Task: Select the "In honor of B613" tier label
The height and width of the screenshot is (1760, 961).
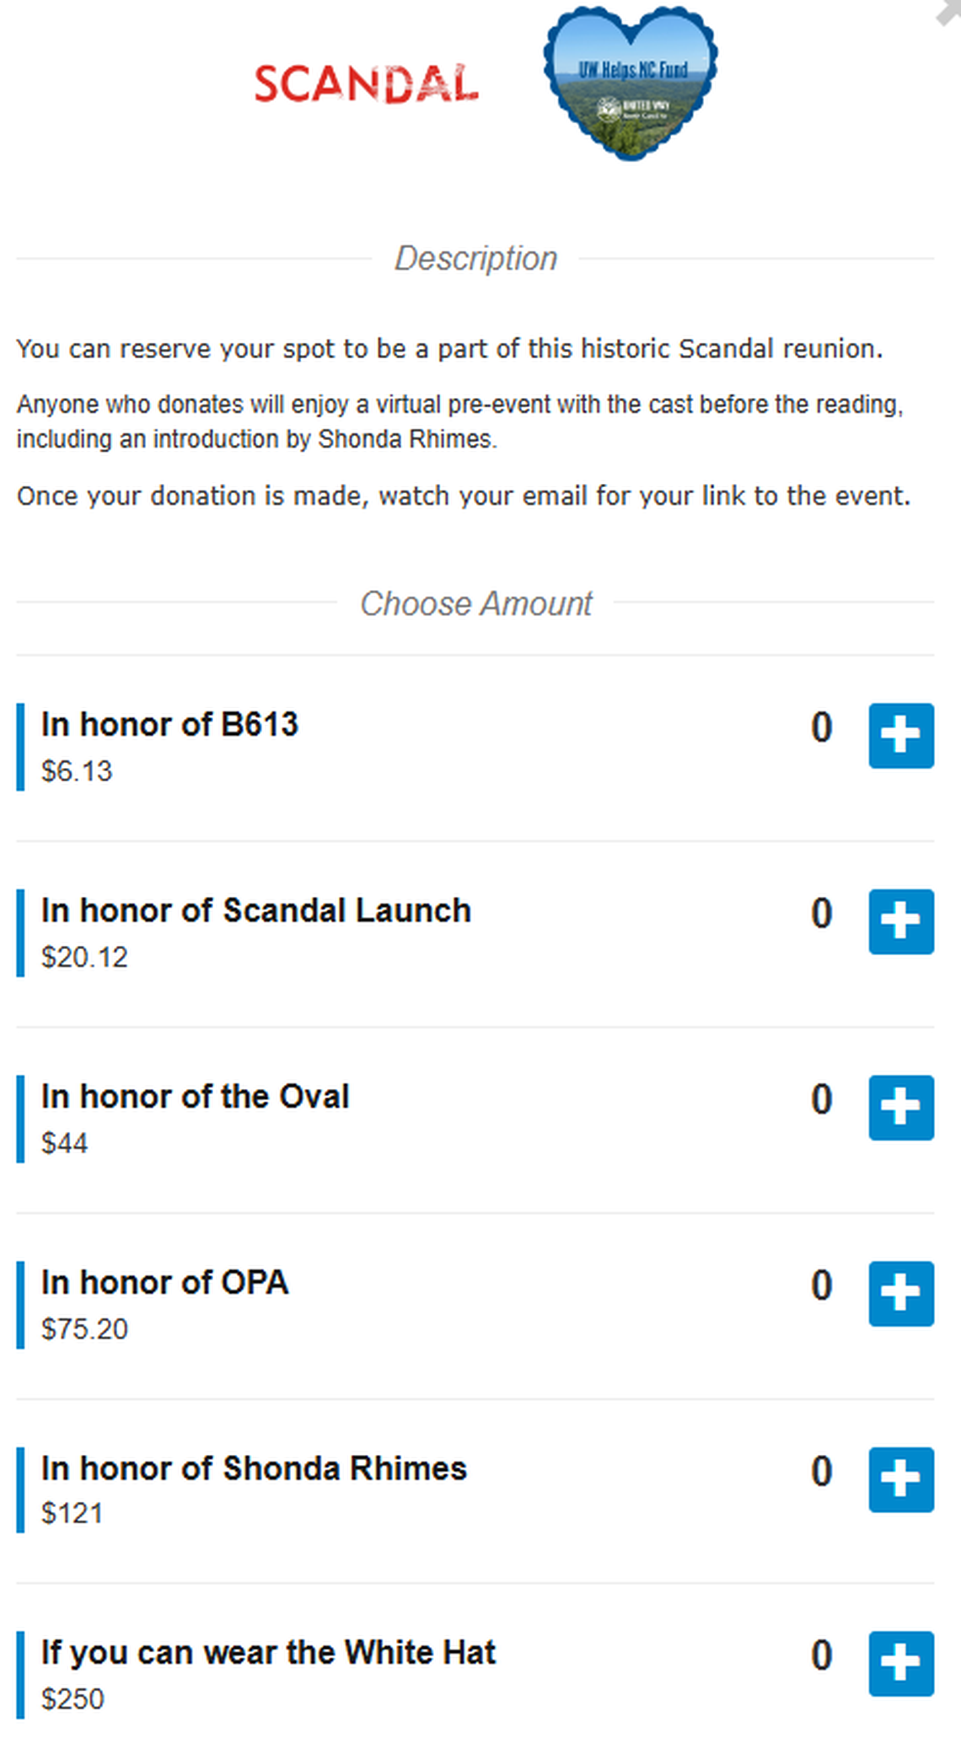Action: tap(170, 723)
